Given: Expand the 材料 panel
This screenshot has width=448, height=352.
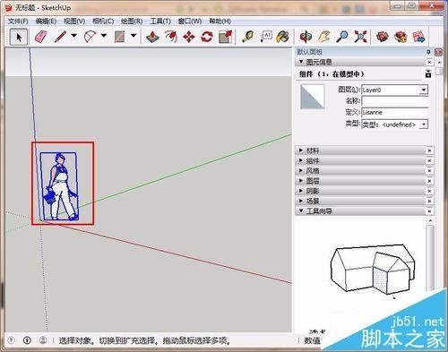Looking at the screenshot, I should coord(301,150).
